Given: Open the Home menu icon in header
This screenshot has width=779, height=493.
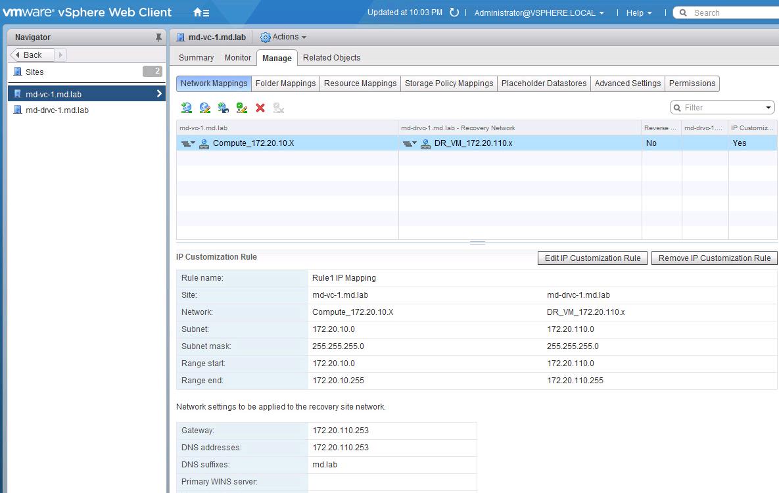Looking at the screenshot, I should point(201,12).
